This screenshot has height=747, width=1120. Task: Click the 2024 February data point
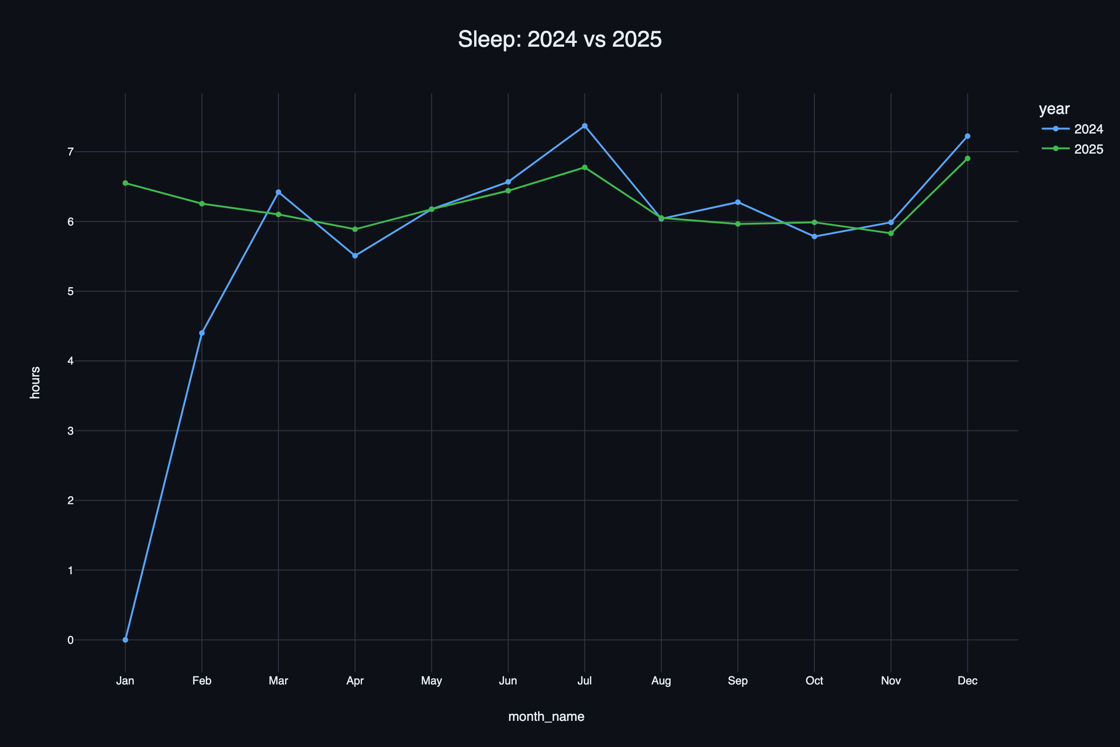point(202,333)
